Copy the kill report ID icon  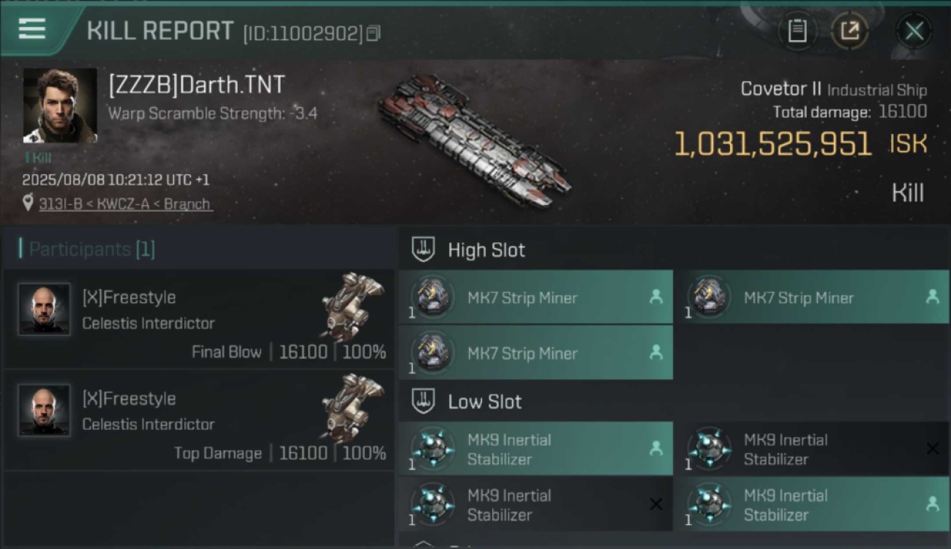373,34
